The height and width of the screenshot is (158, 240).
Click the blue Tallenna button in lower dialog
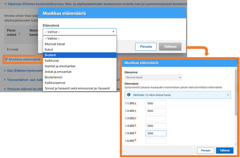pyautogui.click(x=224, y=150)
